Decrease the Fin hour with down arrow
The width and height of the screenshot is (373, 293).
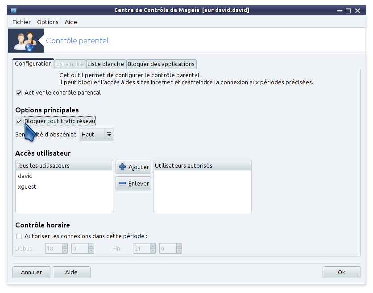[153, 251]
